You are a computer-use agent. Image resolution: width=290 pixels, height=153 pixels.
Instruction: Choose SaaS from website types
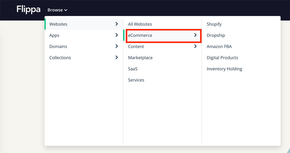tap(133, 69)
